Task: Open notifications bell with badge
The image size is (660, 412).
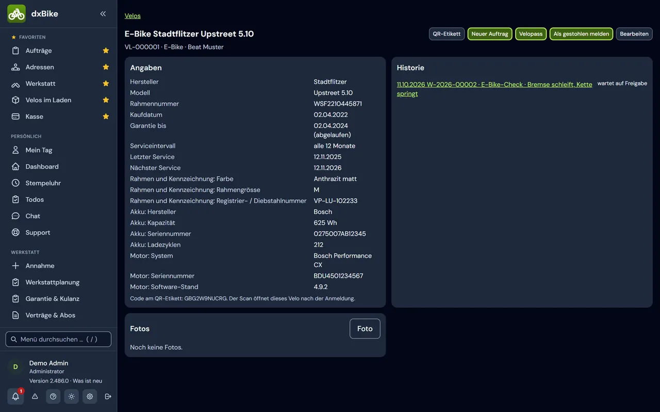Action: click(x=15, y=397)
